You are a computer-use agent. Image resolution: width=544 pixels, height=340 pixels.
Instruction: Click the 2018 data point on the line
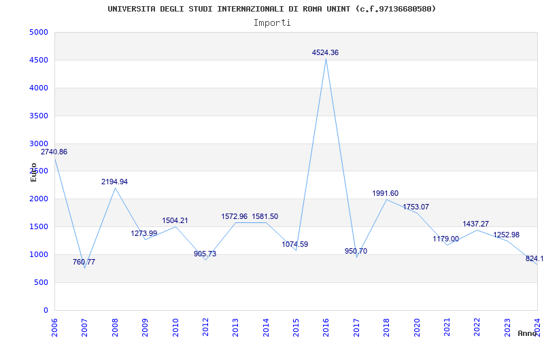(x=386, y=199)
